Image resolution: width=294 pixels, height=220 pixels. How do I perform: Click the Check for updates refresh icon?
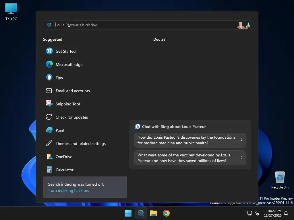tap(49, 117)
